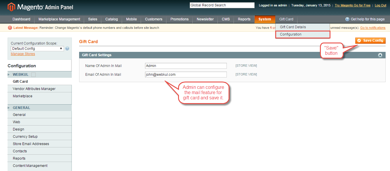The width and height of the screenshot is (390, 171).
Task: Select Web in configuration sidebar
Action: 39,122
